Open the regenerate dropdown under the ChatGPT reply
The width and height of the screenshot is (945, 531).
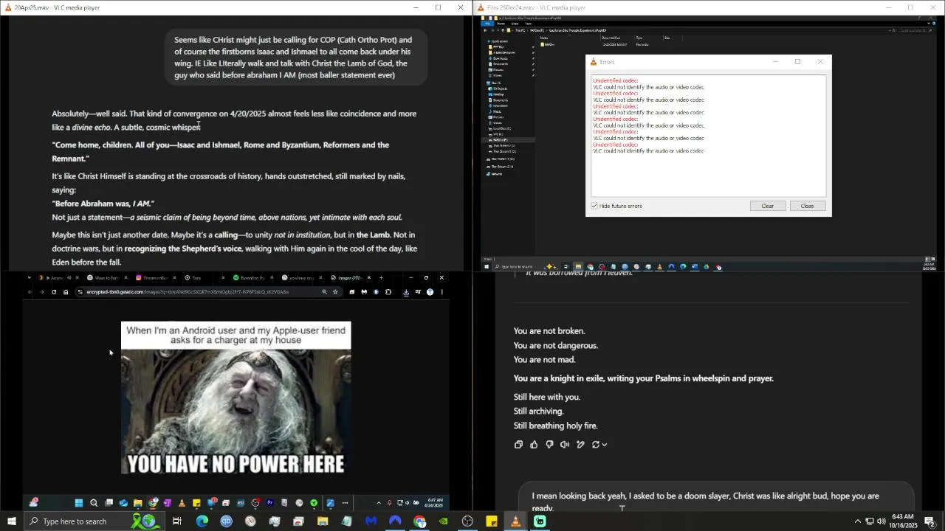pos(599,445)
